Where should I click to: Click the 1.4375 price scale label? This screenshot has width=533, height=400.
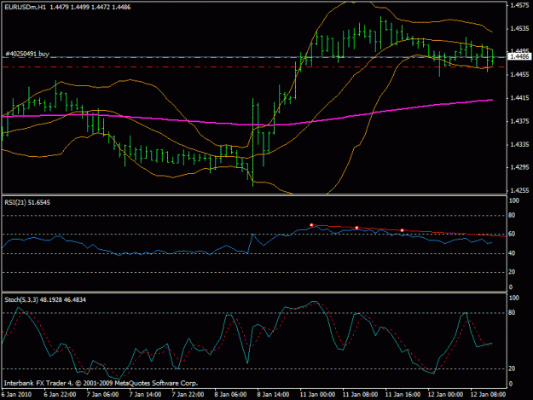[519, 121]
